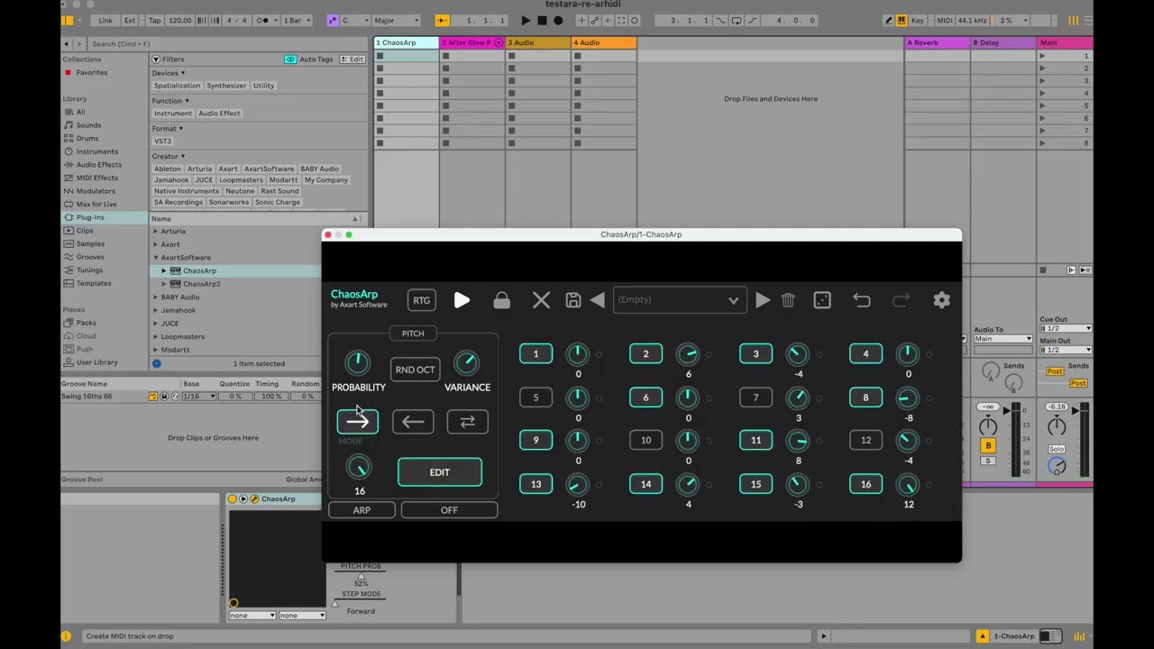
Task: Click the play icon in the ChaosArp plugin toolbar
Action: [x=462, y=300]
